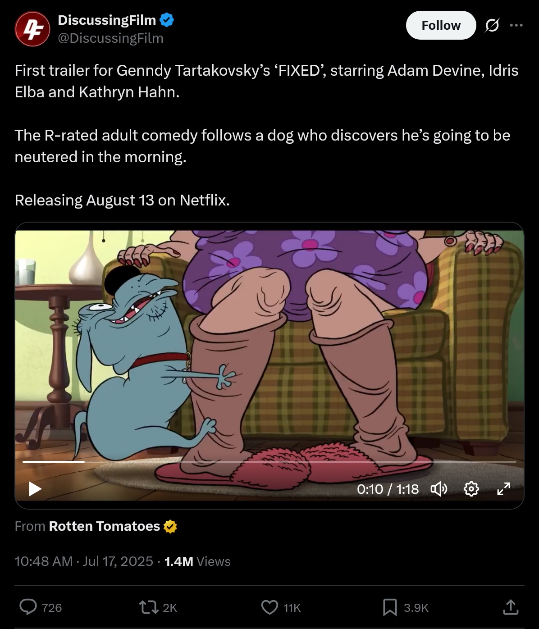Open the three-dot more options menu
This screenshot has width=539, height=629.
point(516,25)
